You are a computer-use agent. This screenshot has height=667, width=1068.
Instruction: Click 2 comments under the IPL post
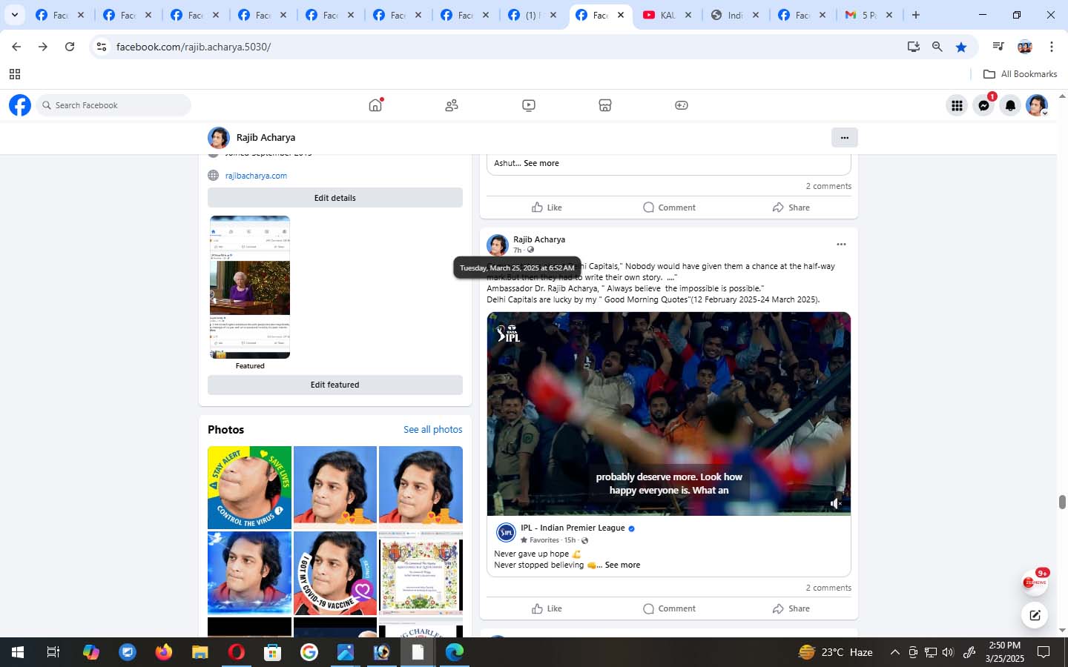pos(828,588)
